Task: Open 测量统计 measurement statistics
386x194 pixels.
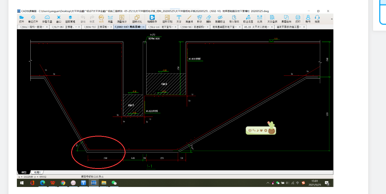Action: [x=122, y=19]
